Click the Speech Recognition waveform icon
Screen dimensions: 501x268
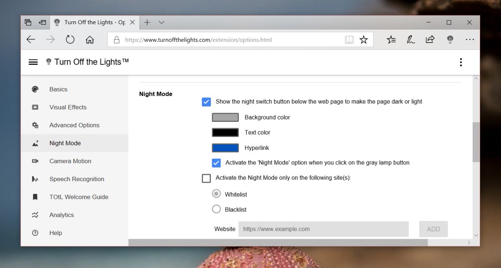[35, 179]
